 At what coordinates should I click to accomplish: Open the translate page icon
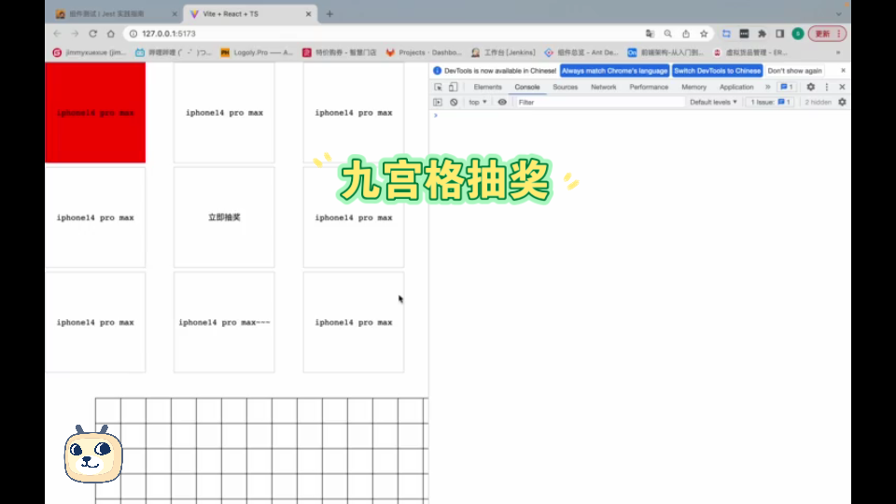tap(650, 34)
